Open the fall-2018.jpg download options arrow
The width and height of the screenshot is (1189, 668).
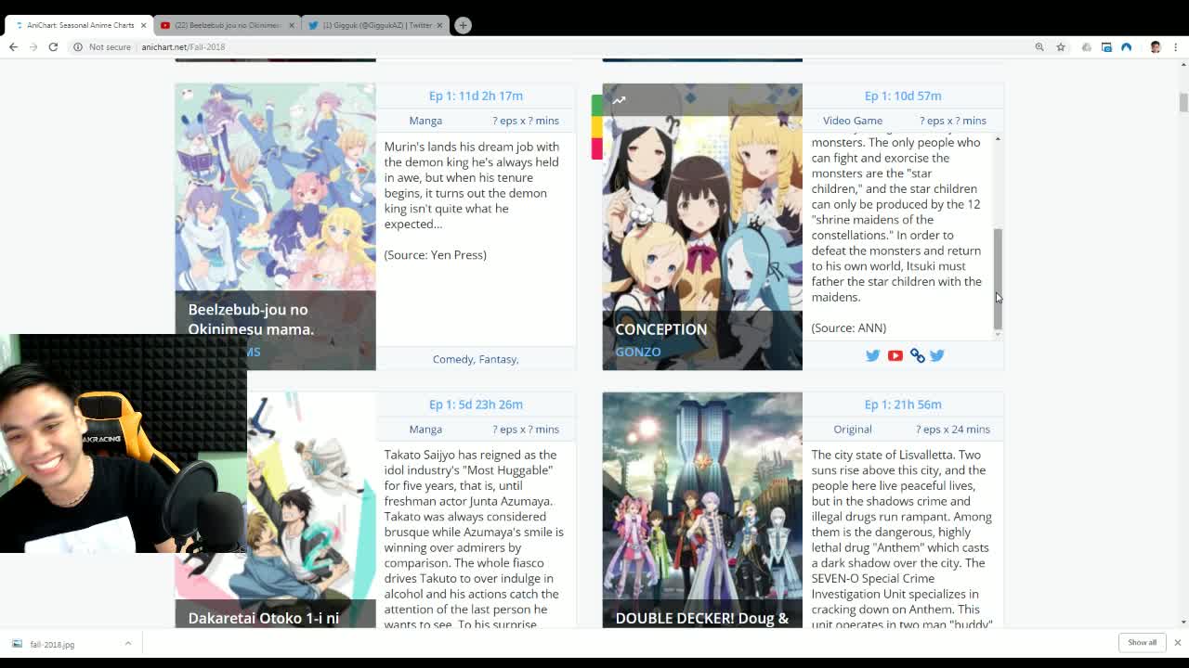click(x=128, y=644)
